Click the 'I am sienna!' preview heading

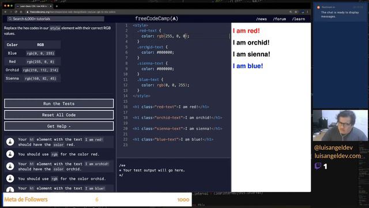[251, 54]
